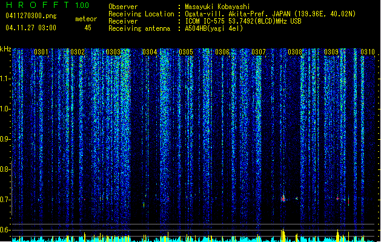Select the Ogata-vill. Akita-Pref. JAPAN location text
Viewport: 381px width, 242px height.
pos(270,14)
